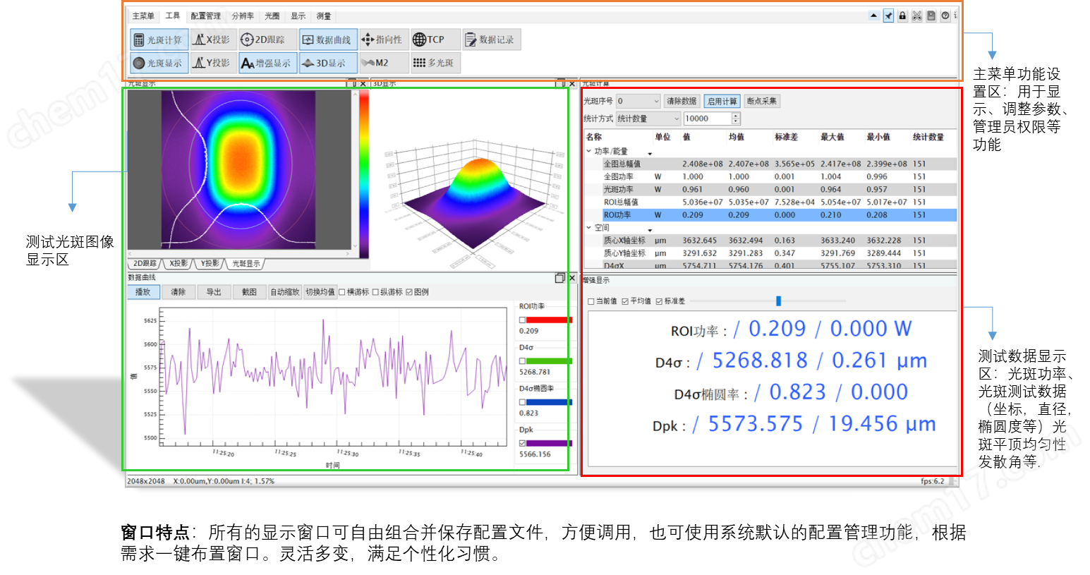Collapse the 空间 group
Screen dimensions: 1090x575
click(589, 228)
